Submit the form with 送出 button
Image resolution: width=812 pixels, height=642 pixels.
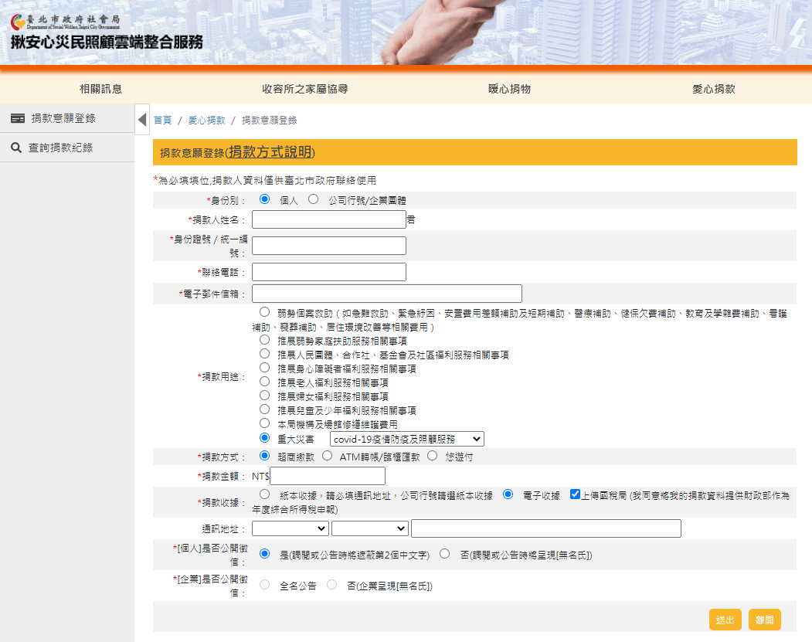[725, 619]
